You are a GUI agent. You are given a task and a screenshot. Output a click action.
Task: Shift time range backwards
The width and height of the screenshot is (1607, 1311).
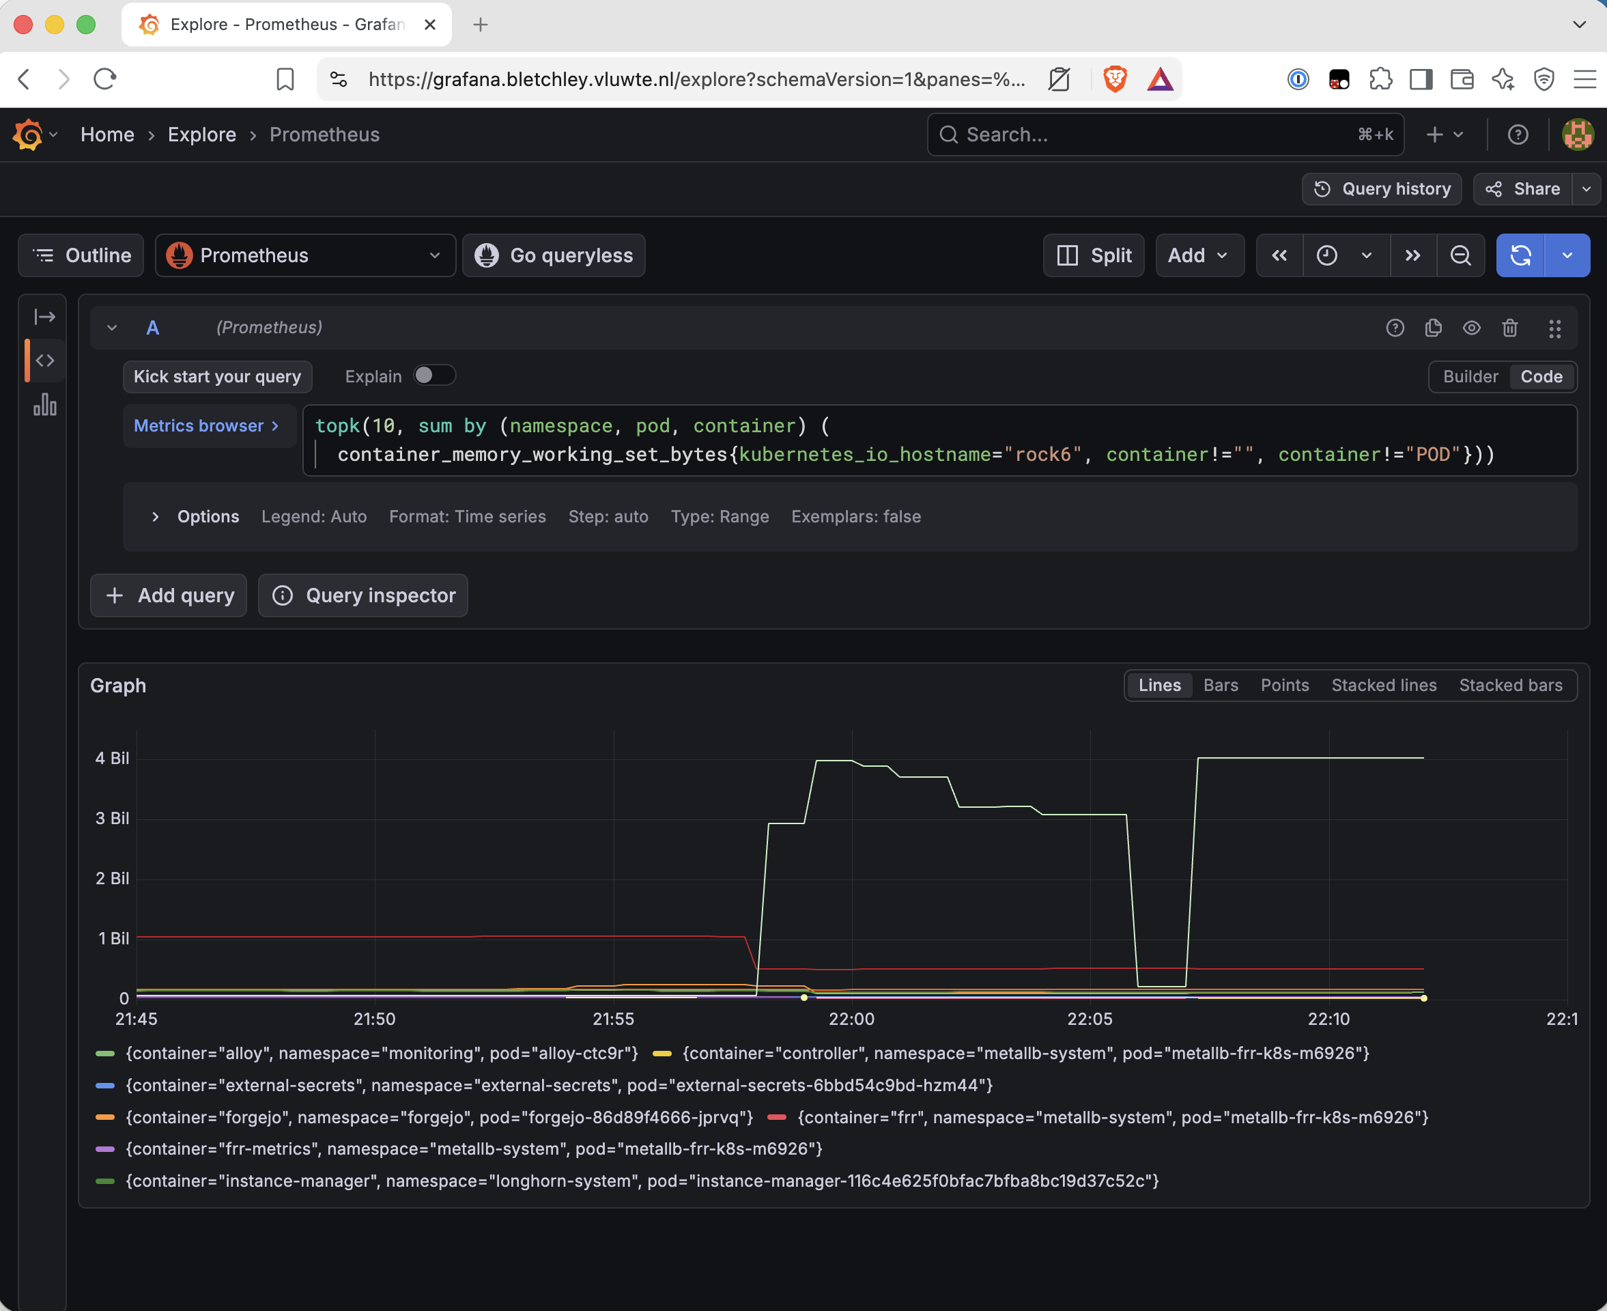(x=1279, y=255)
